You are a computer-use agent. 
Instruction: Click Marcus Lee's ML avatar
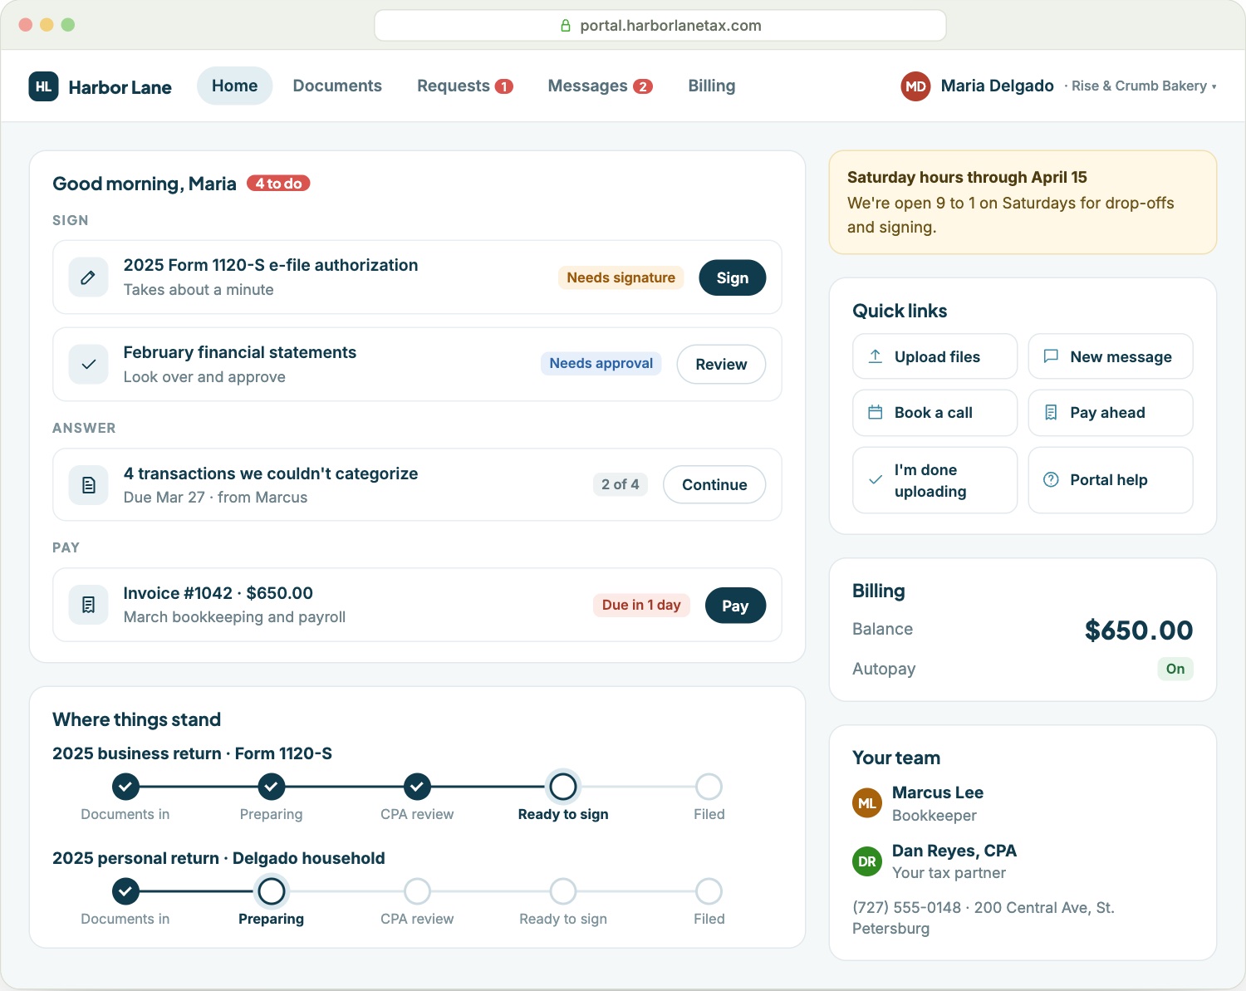[x=867, y=803]
